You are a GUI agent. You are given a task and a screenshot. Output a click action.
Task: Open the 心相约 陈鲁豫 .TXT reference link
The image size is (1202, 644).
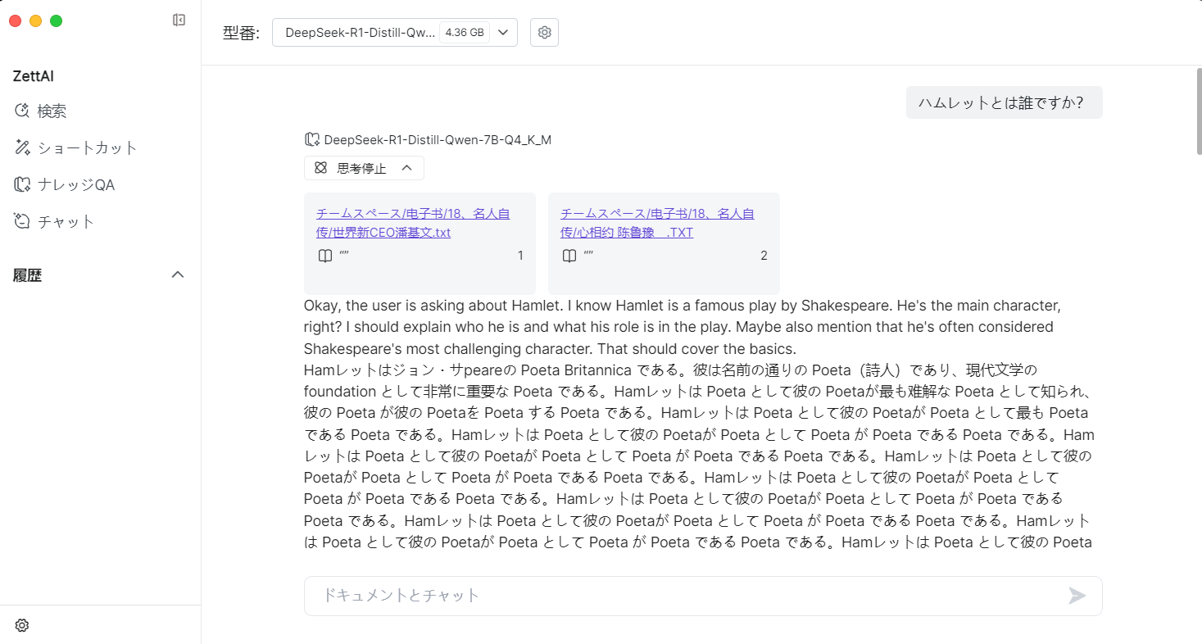pos(656,223)
